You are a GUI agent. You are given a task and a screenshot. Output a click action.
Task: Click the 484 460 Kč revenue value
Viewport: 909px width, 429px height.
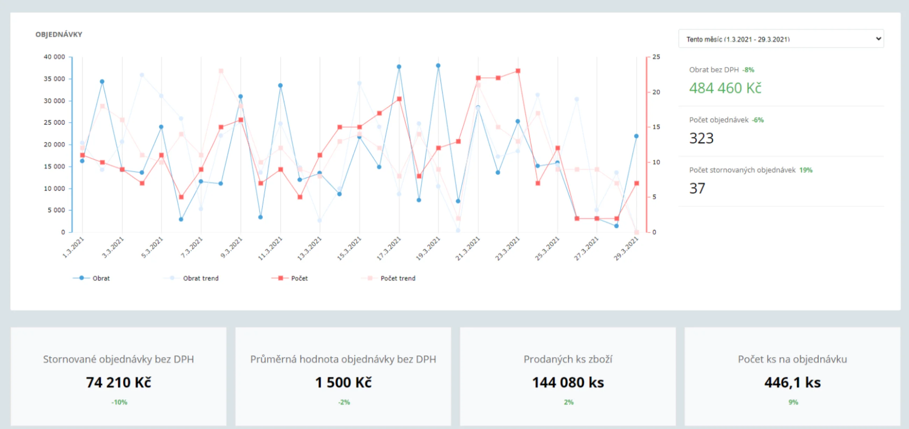(x=725, y=88)
